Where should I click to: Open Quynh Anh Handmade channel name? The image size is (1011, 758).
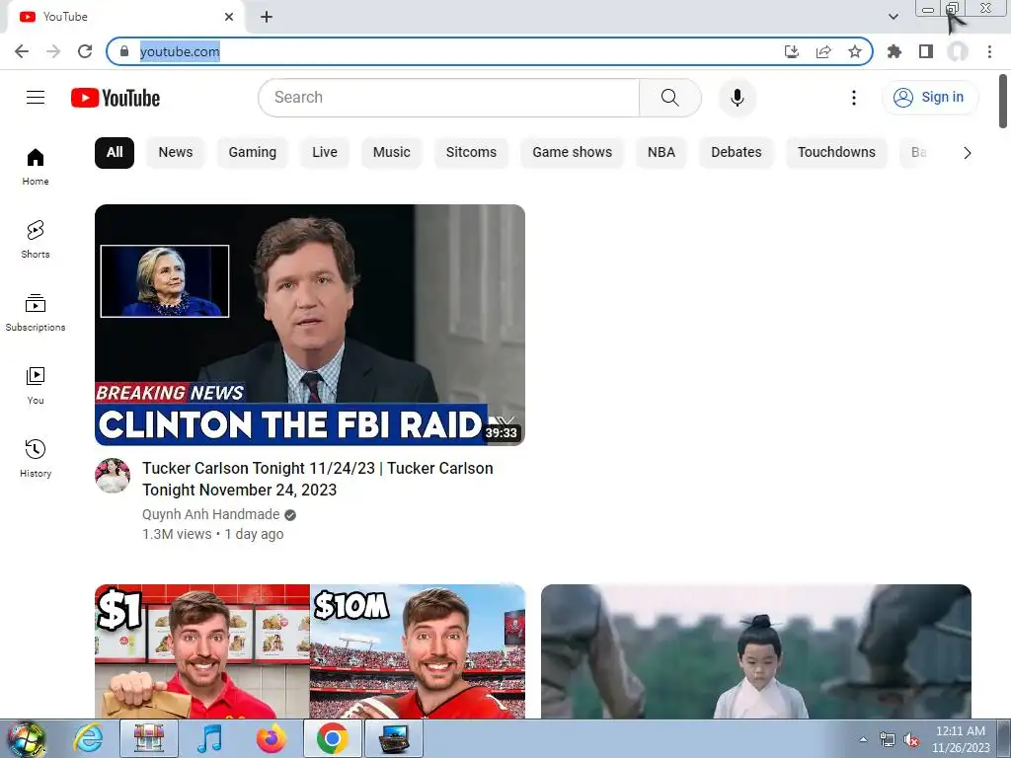[211, 514]
